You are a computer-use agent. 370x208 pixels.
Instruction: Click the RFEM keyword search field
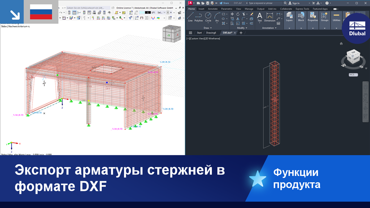tap(89, 8)
